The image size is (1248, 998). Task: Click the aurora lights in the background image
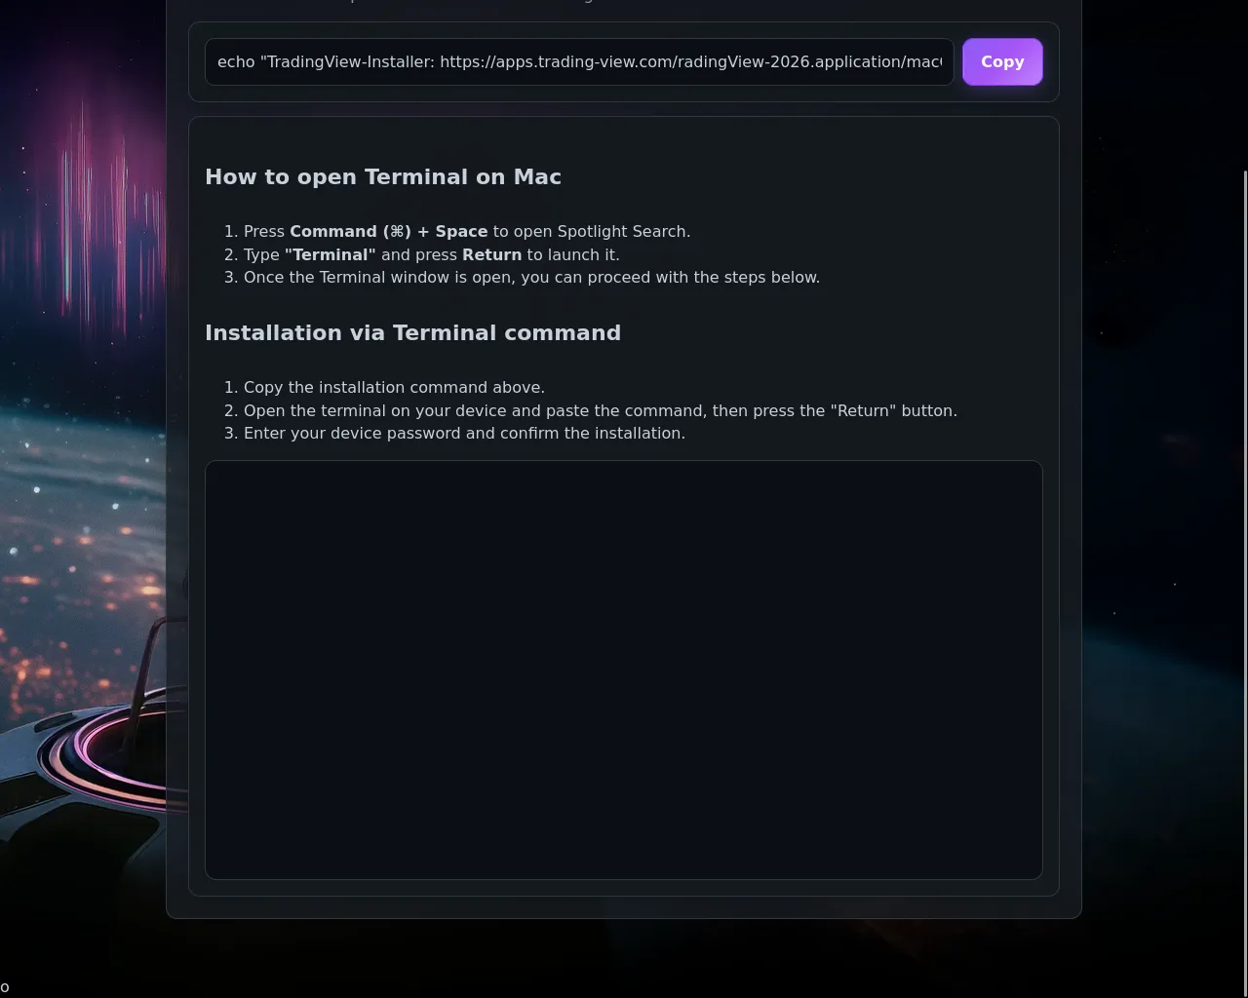[x=112, y=205]
